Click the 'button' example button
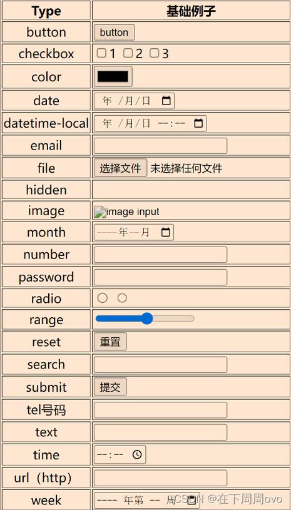This screenshot has height=510, width=291. 114,33
